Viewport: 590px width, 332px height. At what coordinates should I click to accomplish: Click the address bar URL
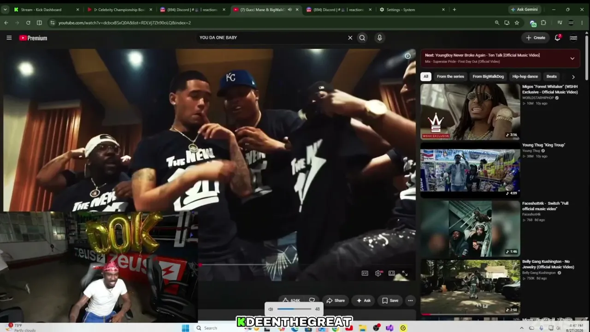124,23
